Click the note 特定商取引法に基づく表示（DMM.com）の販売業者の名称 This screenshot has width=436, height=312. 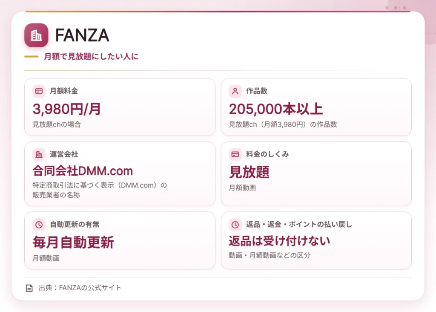tap(100, 190)
